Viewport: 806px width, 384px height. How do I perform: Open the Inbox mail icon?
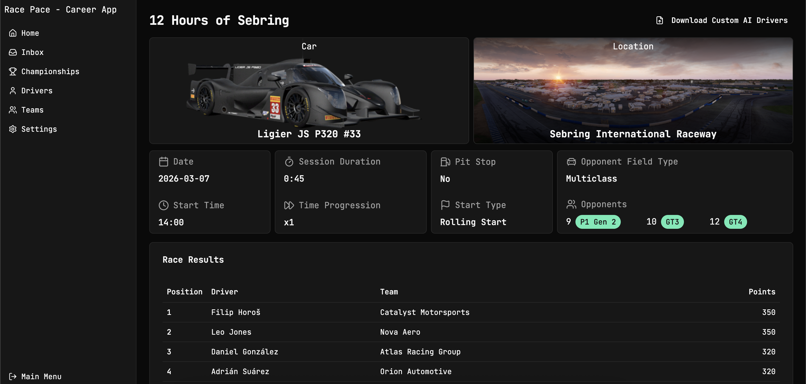point(13,52)
